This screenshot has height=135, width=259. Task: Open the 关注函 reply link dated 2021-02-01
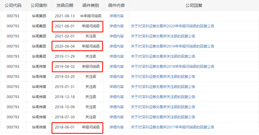coord(163,36)
